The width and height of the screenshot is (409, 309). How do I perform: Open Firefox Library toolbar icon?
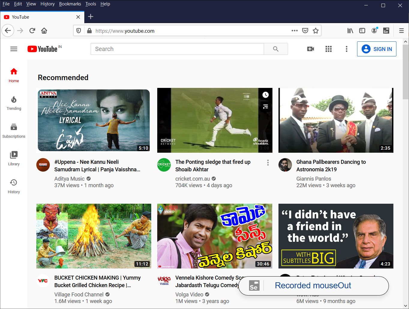click(350, 31)
